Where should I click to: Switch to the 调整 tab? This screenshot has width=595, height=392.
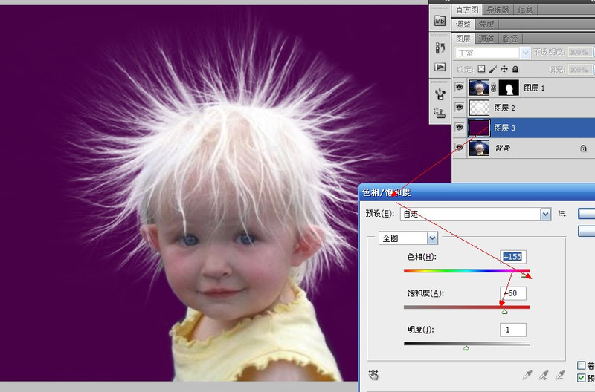point(463,24)
